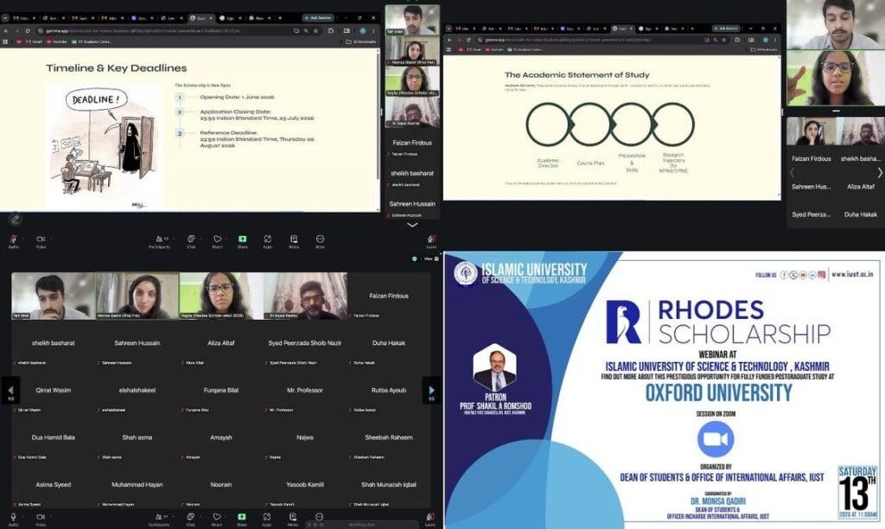Screen dimensions: 885x529
Task: Click React in the shared-screen Zoom toolbar
Action: coord(217,241)
